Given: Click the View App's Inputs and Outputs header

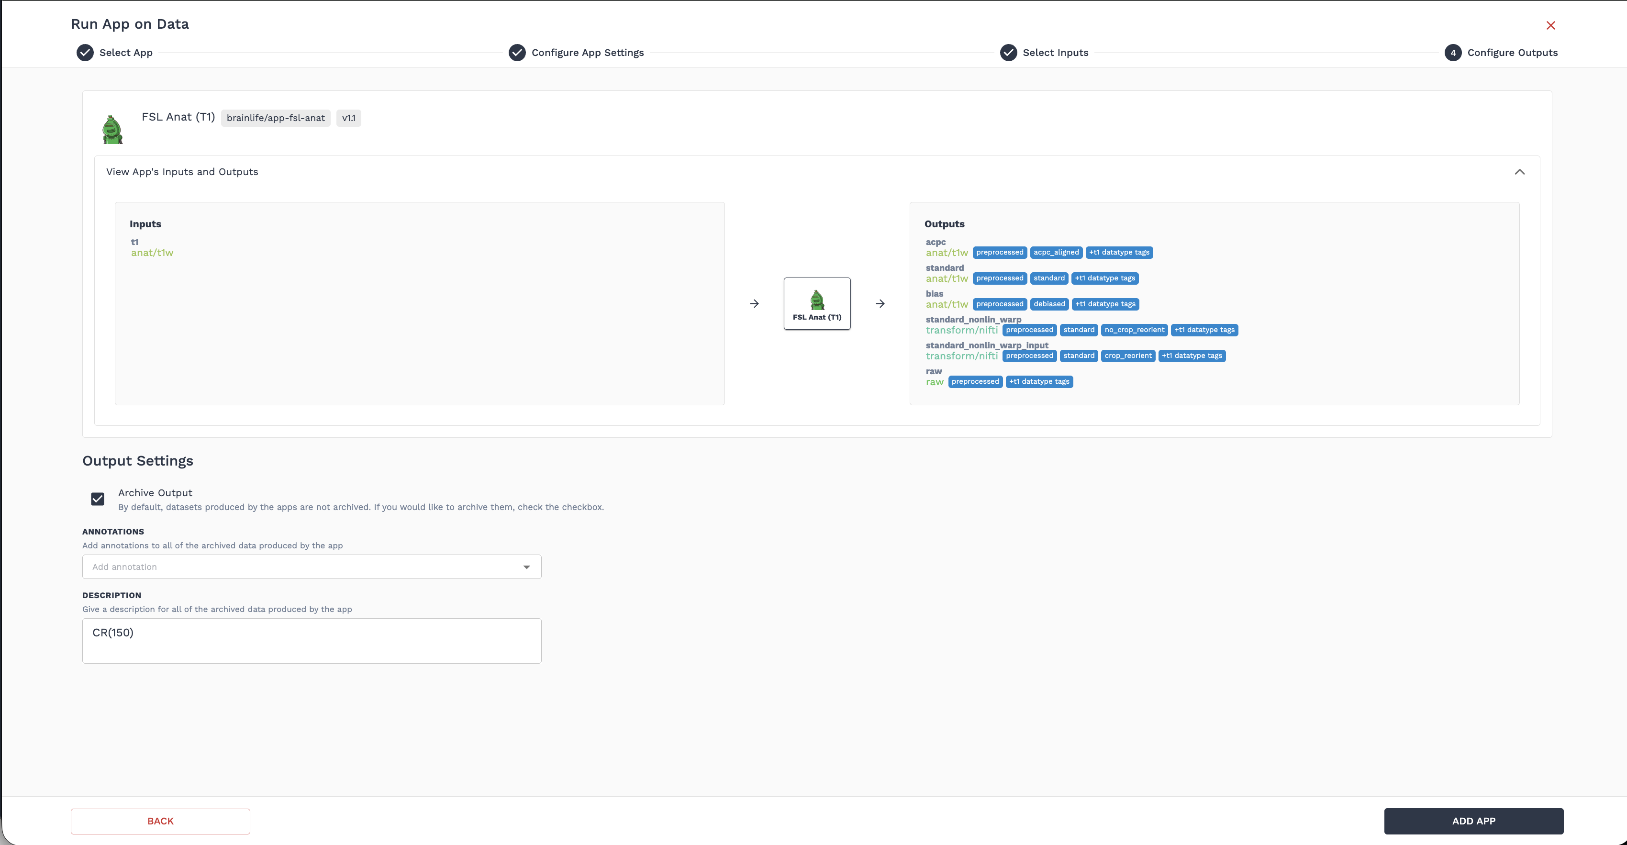Looking at the screenshot, I should [182, 172].
